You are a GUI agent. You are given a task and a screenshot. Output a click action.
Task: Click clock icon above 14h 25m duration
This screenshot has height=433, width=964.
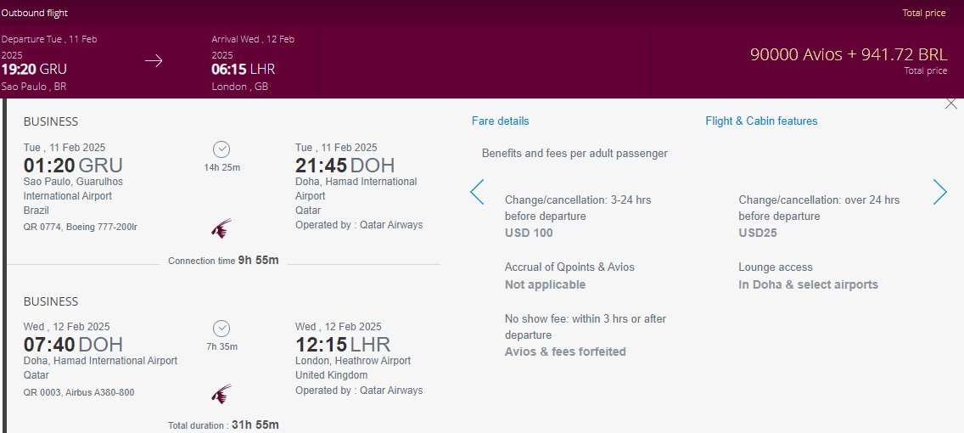(x=221, y=149)
